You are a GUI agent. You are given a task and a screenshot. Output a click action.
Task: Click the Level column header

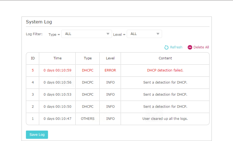click(x=110, y=58)
